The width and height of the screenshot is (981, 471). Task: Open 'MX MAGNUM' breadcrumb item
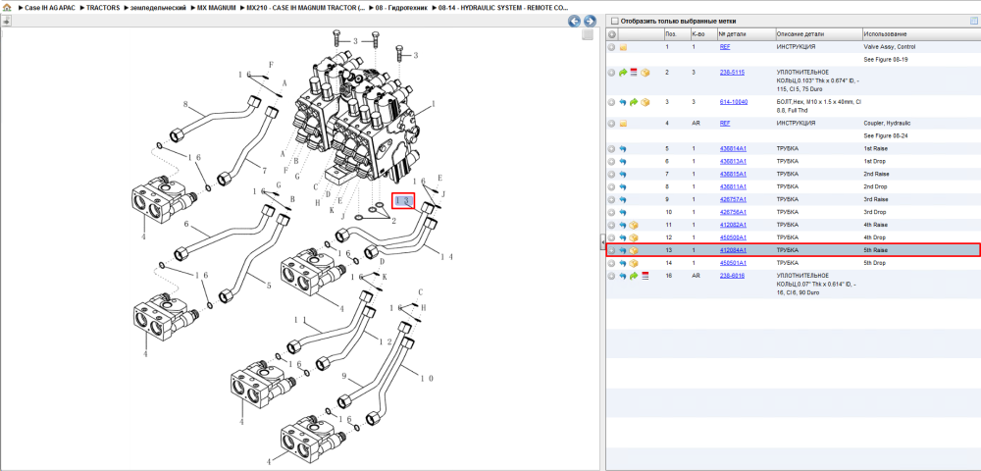point(216,8)
